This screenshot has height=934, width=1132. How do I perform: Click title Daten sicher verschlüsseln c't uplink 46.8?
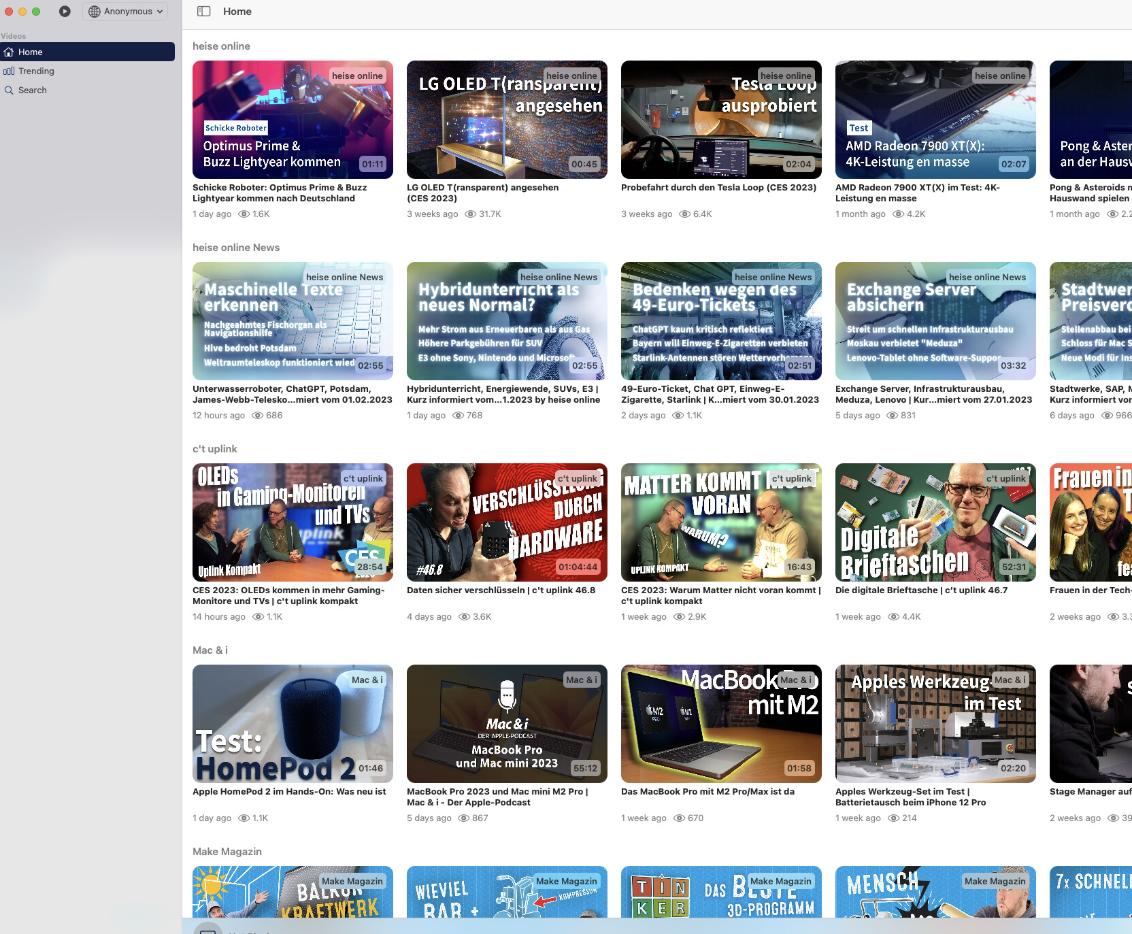pos(501,590)
